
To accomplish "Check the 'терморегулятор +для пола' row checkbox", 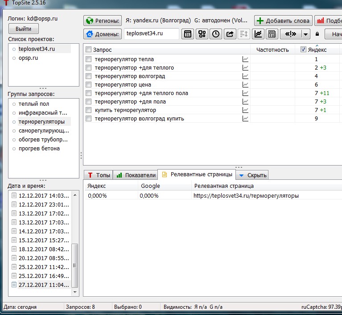I will pyautogui.click(x=88, y=102).
